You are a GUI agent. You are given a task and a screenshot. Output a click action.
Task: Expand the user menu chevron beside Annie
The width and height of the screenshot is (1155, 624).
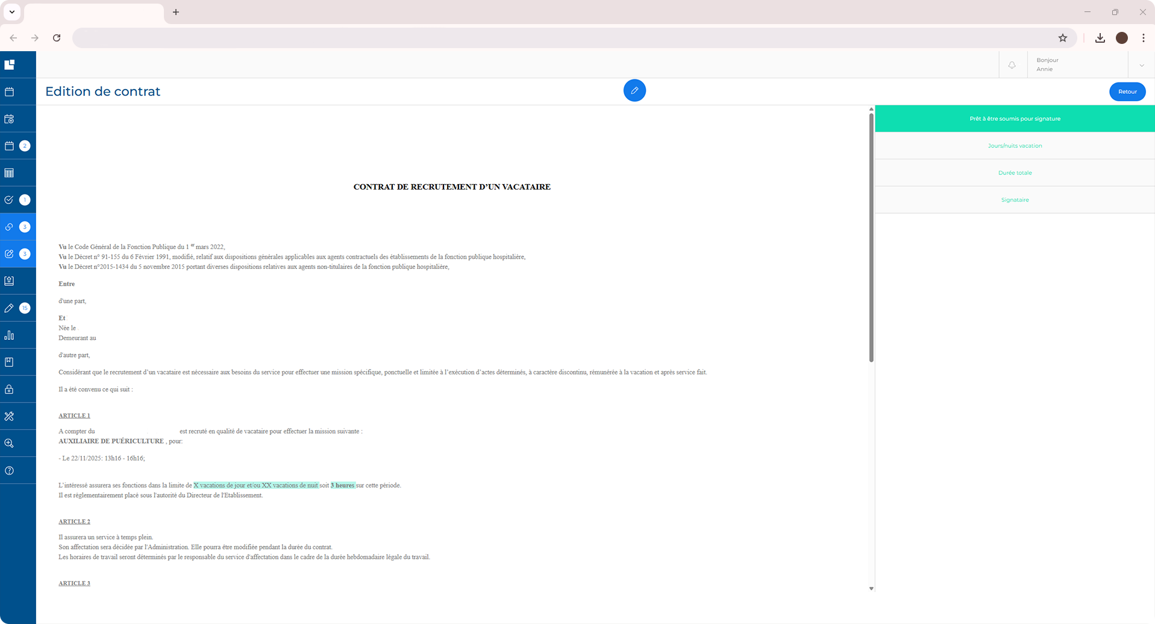click(x=1141, y=65)
